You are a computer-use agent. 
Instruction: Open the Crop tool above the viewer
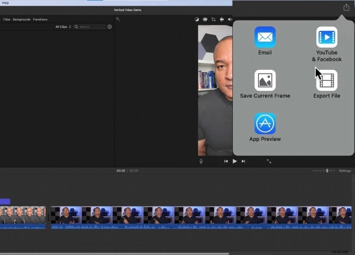pos(213,19)
